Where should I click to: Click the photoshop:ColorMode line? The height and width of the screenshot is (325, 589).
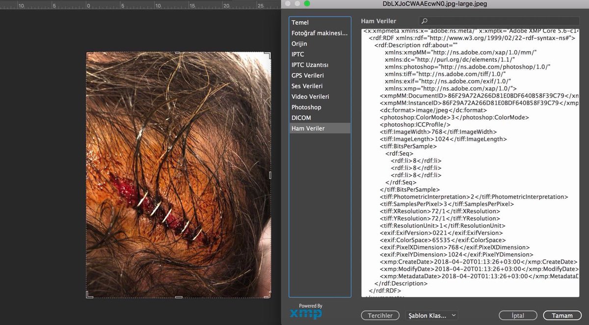click(x=454, y=118)
